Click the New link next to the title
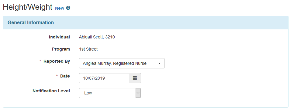The width and height of the screenshot is (290, 109). pos(60,8)
